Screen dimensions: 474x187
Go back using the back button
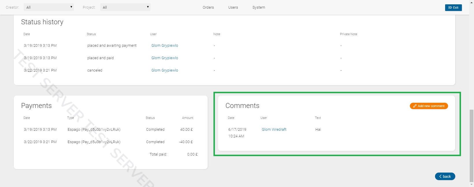pos(445,176)
